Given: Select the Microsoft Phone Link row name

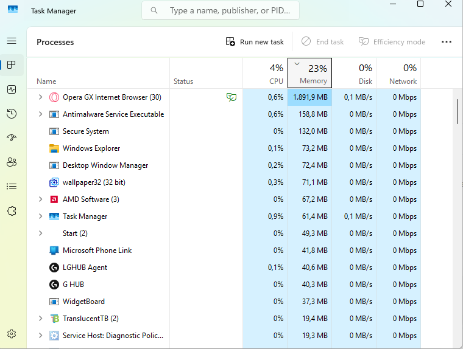Looking at the screenshot, I should click(97, 251).
